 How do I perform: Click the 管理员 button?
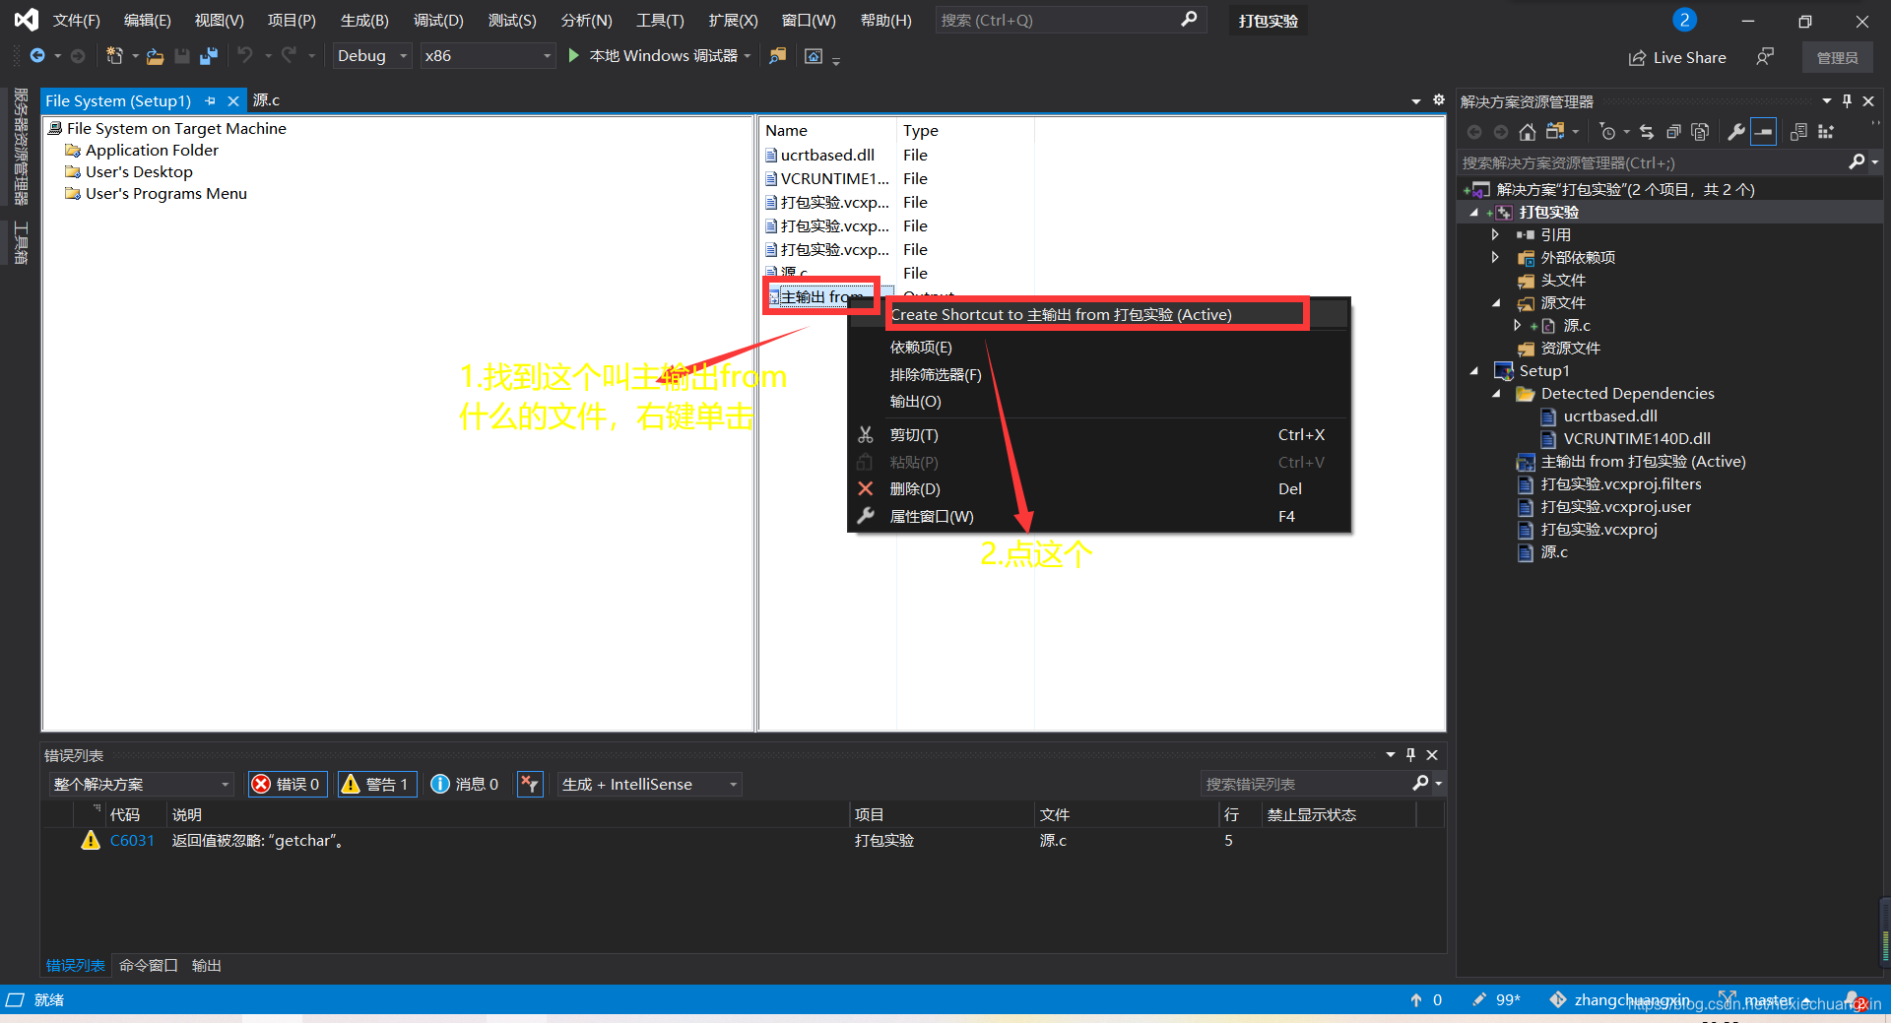coord(1837,58)
